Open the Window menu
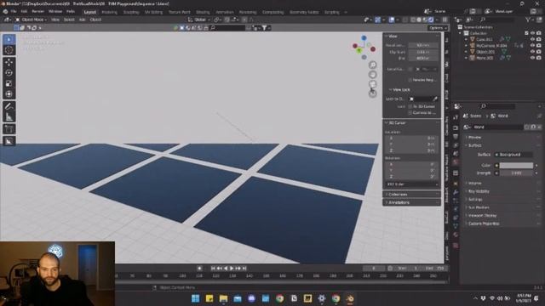 [x=54, y=11]
